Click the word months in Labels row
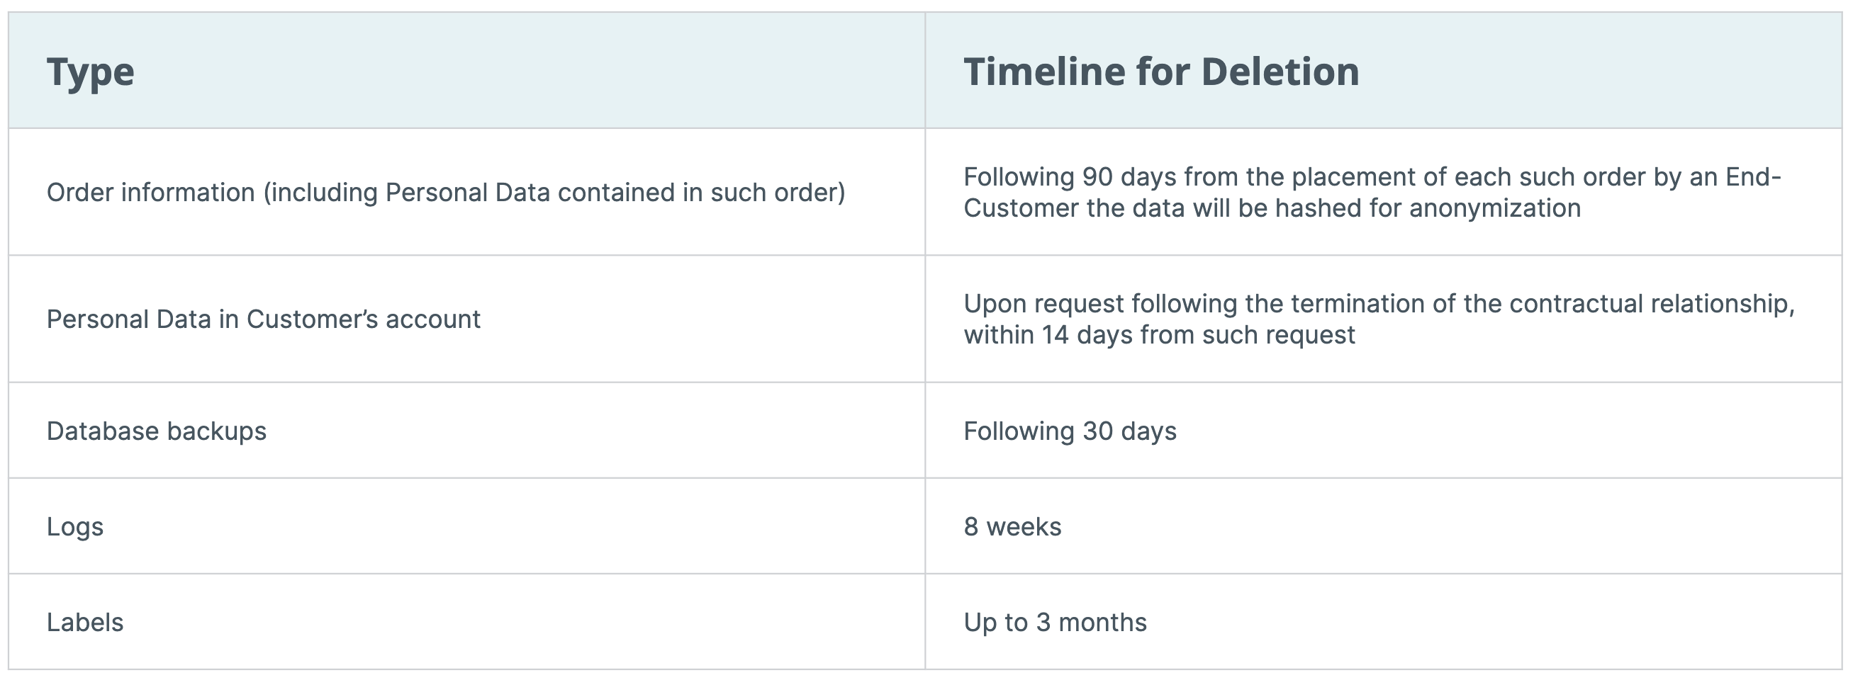Image resolution: width=1853 pixels, height=680 pixels. click(x=1103, y=622)
